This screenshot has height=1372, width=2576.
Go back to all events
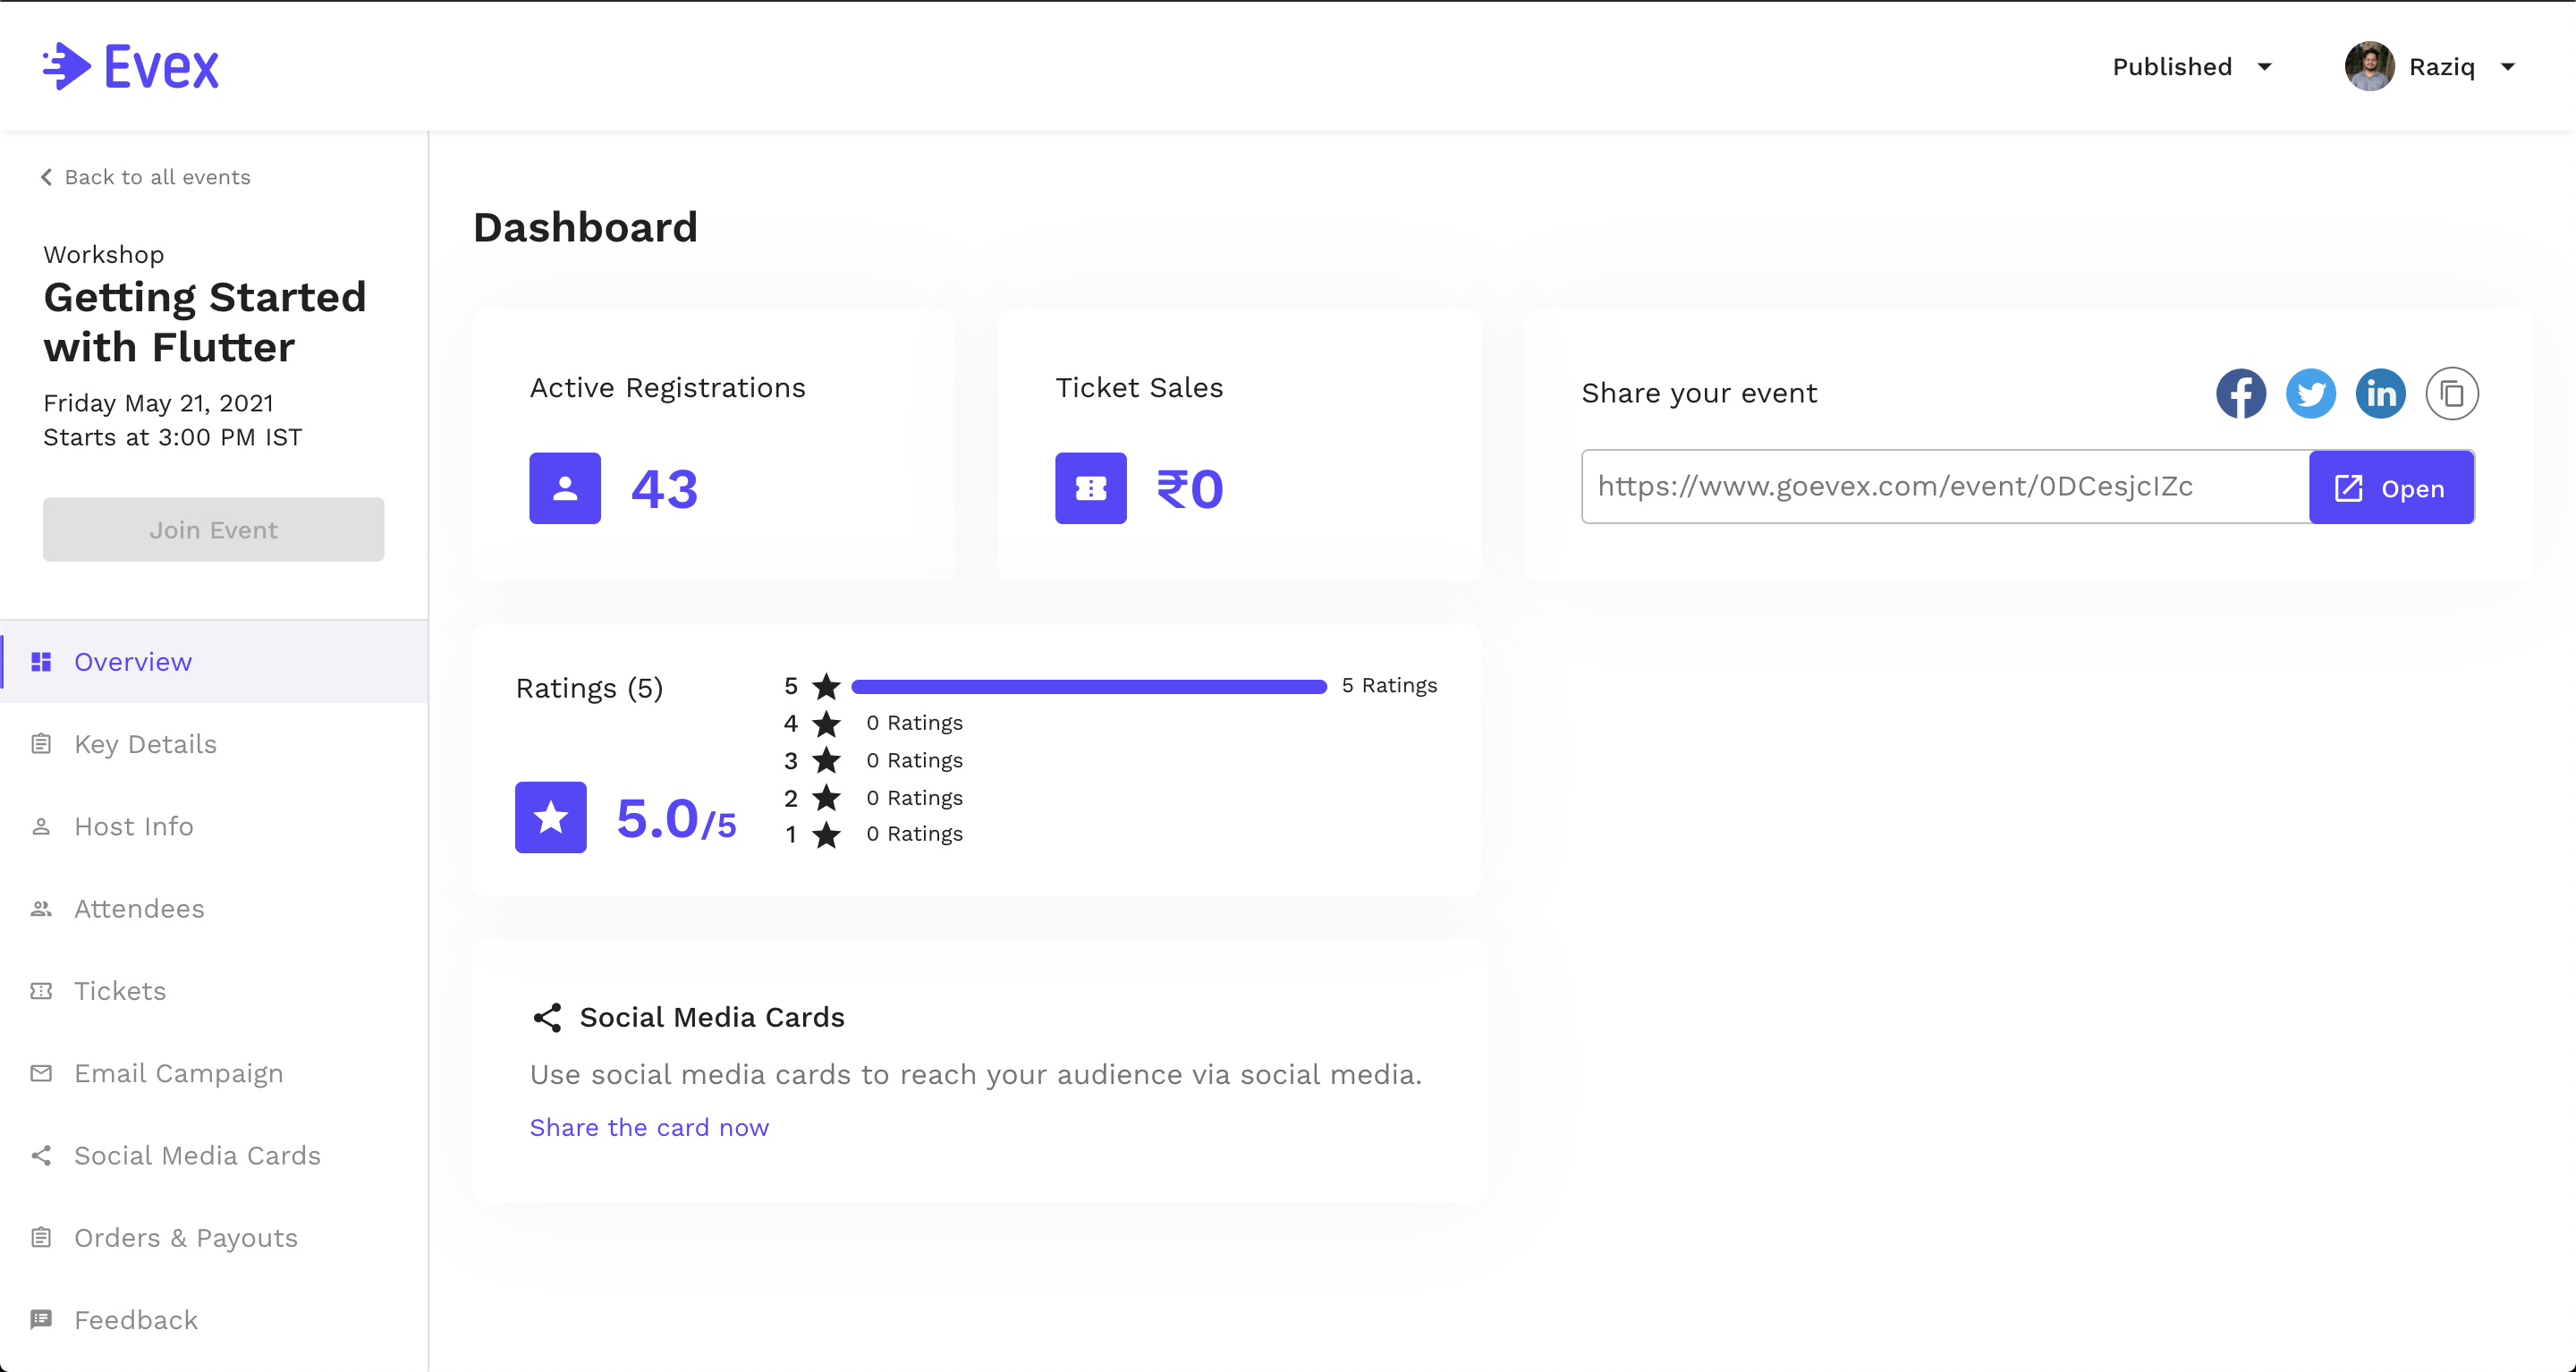[146, 177]
